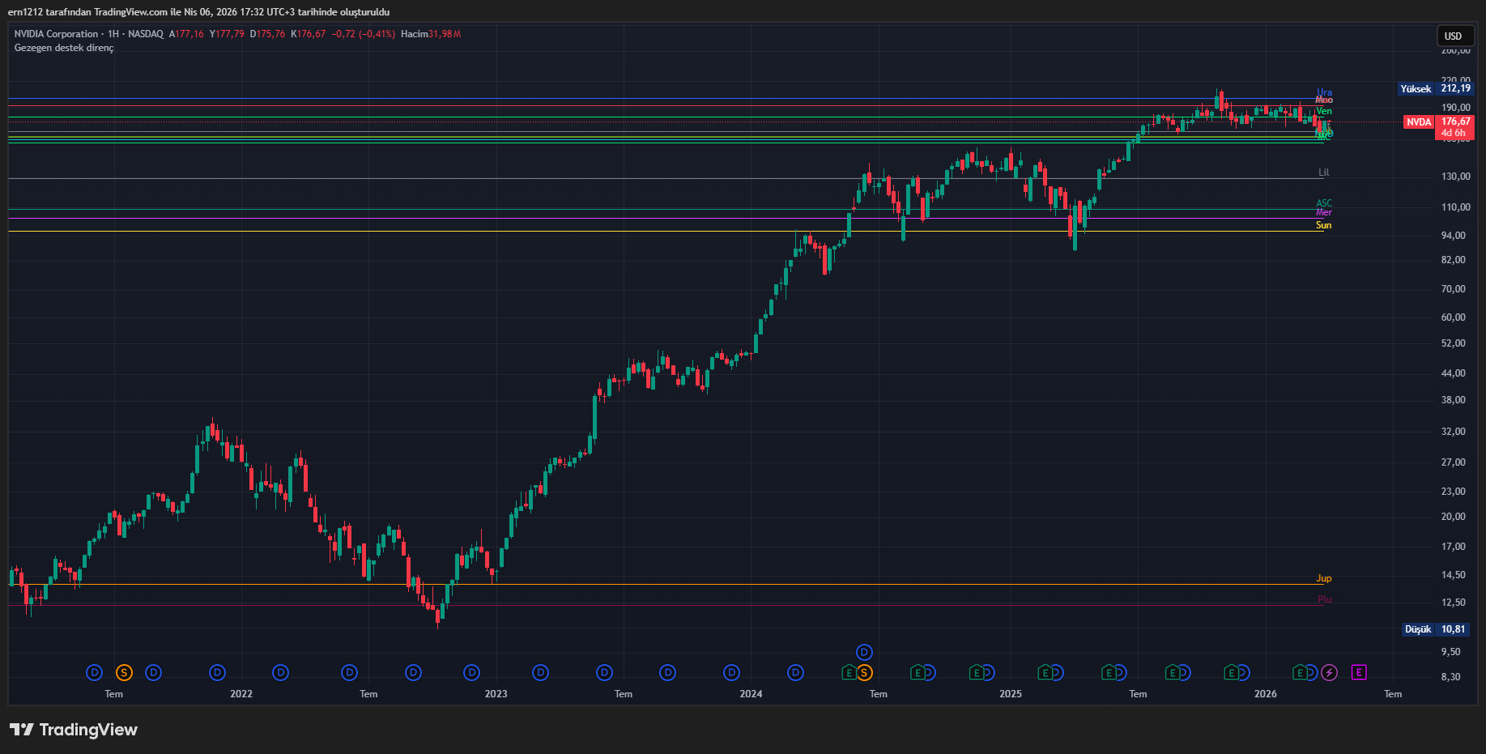Open the USD currency selector
The image size is (1486, 754).
pos(1454,36)
